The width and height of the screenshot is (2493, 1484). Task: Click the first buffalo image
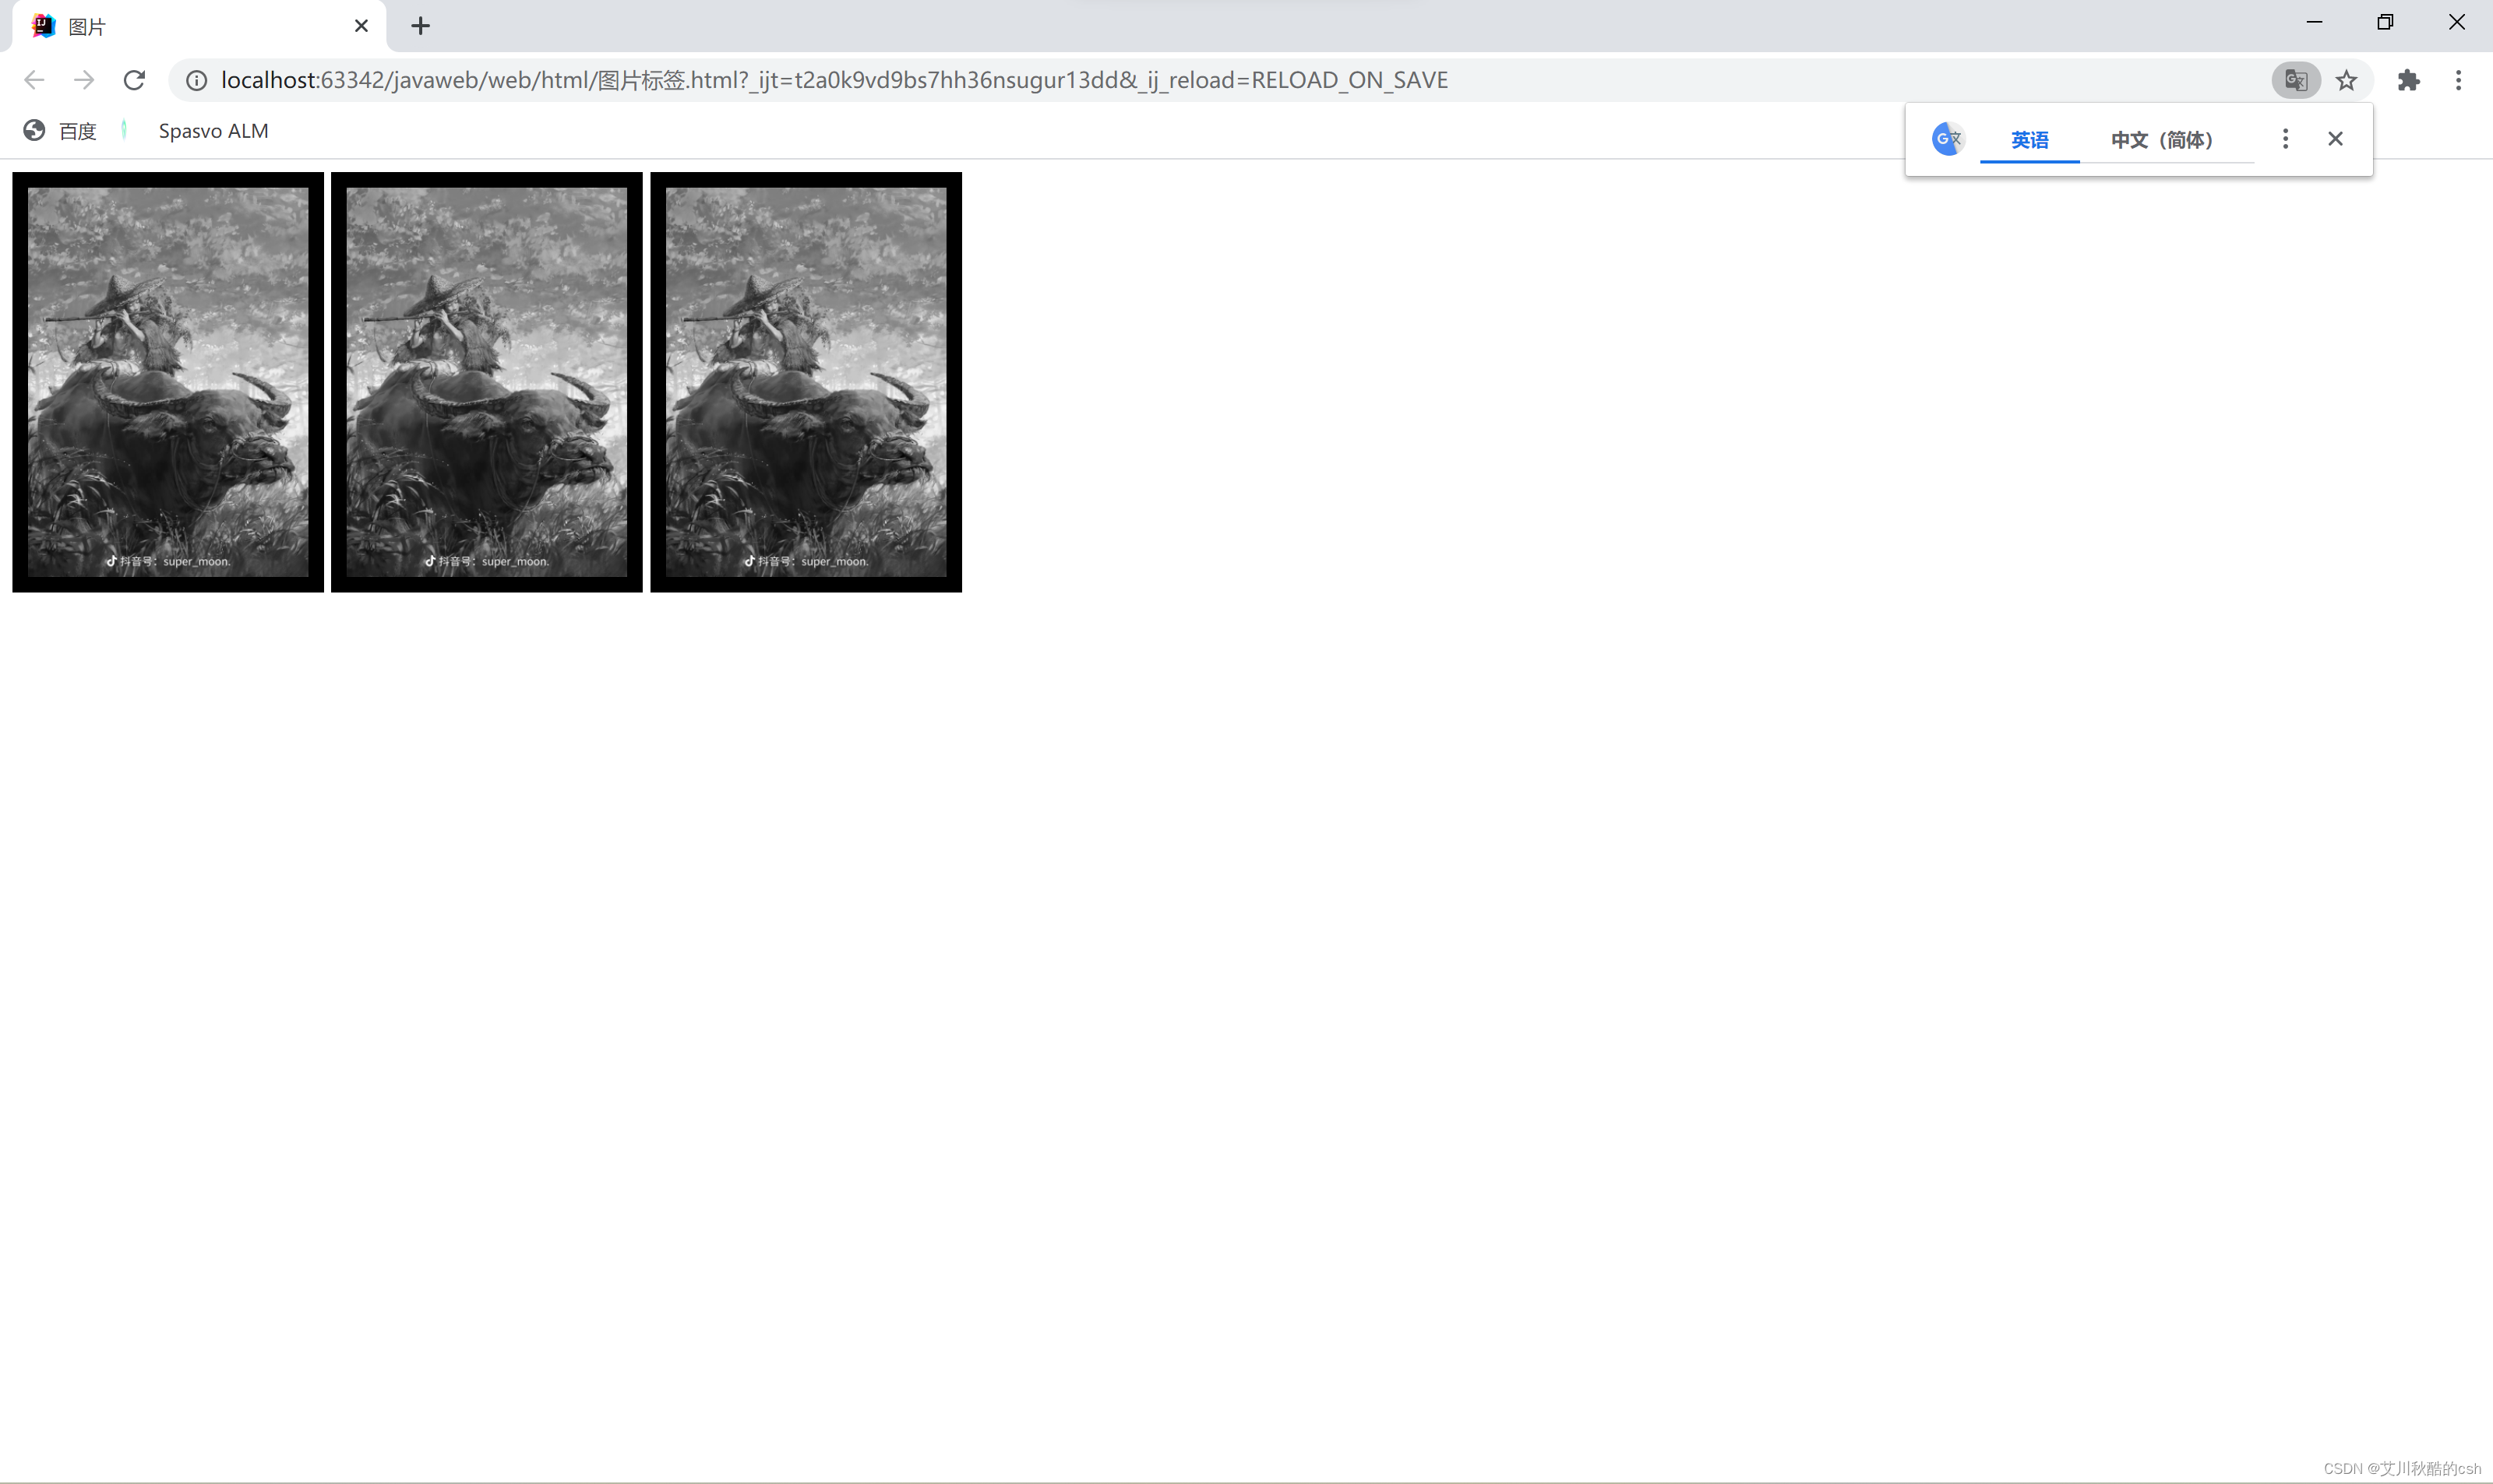(x=168, y=382)
